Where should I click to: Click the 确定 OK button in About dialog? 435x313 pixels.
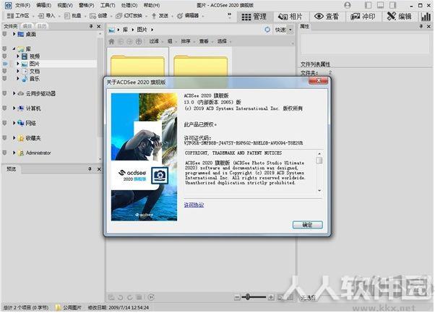(x=307, y=225)
